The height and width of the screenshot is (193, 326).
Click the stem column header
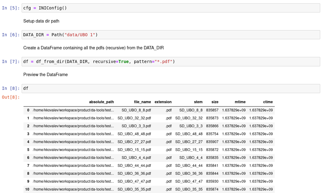[198, 102]
